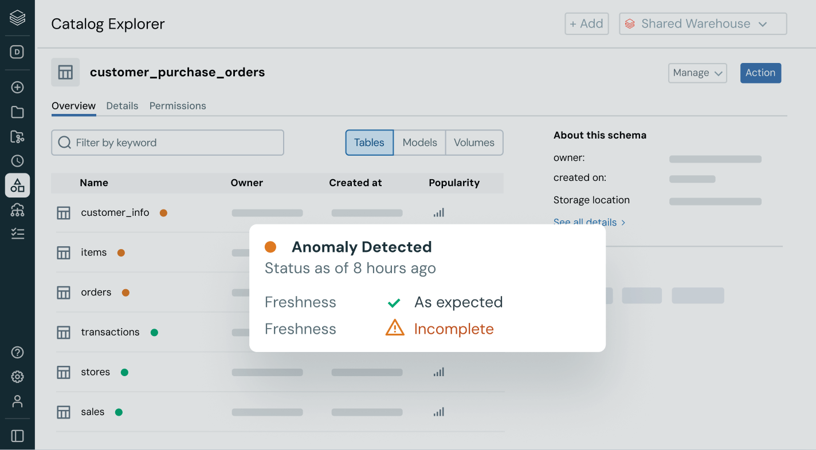Expand the Shared Warehouse dropdown
This screenshot has height=450, width=816.
coord(703,24)
